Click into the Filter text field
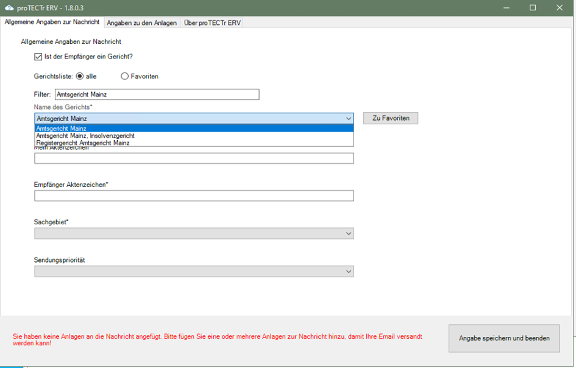The image size is (576, 368). tap(157, 94)
